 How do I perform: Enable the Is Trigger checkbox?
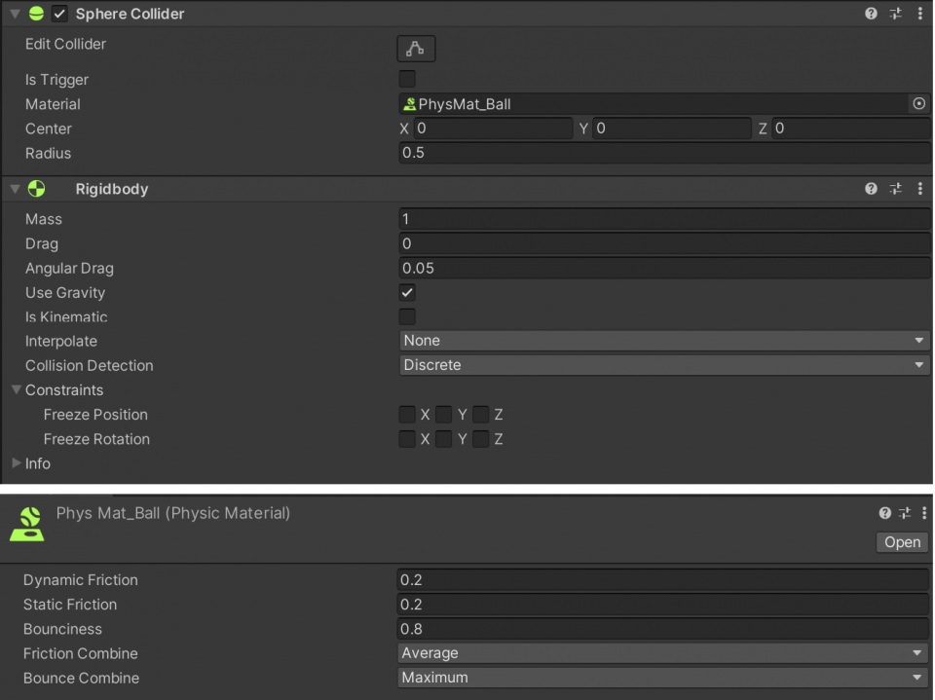406,79
